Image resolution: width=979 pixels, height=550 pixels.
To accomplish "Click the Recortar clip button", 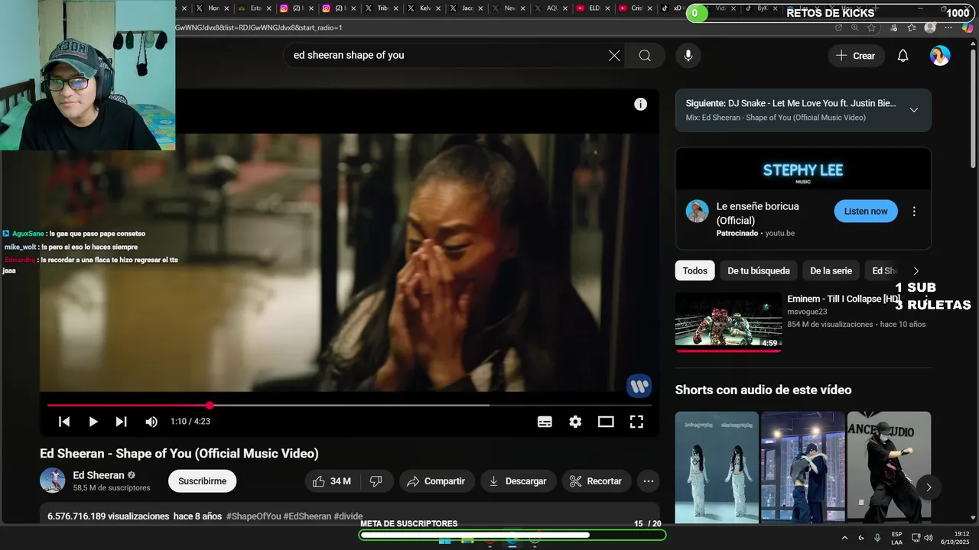I will tap(597, 481).
